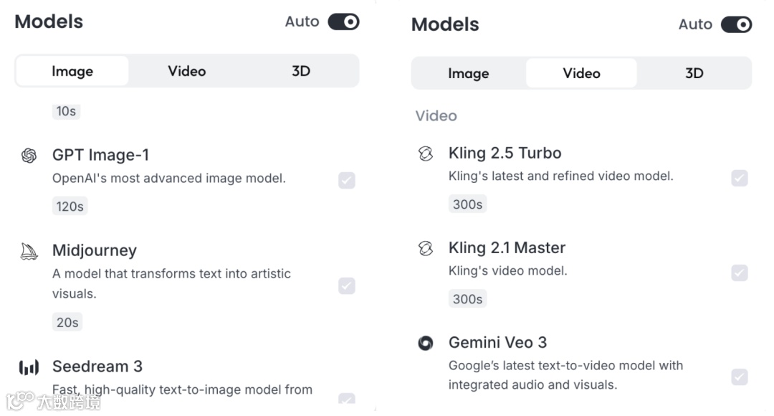The width and height of the screenshot is (774, 416).
Task: Toggle the Auto switch in right panel
Action: pos(736,25)
